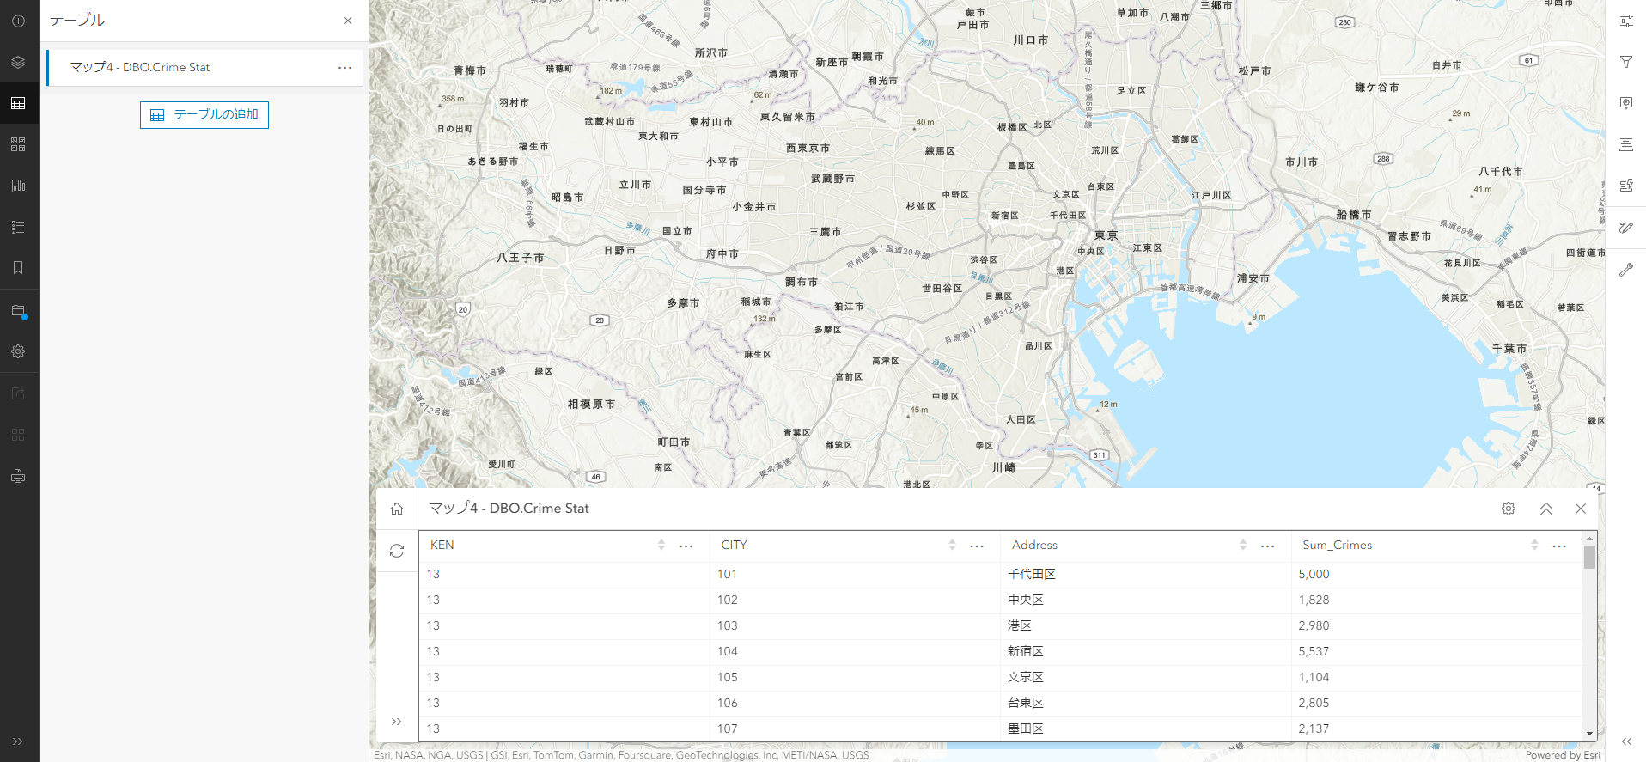Select the 港区 address cell in table
Screen dimensions: 1646x762
(x=1146, y=625)
